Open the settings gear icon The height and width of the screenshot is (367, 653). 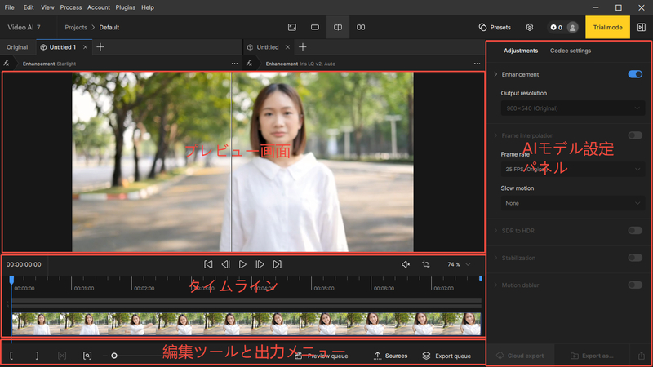529,28
